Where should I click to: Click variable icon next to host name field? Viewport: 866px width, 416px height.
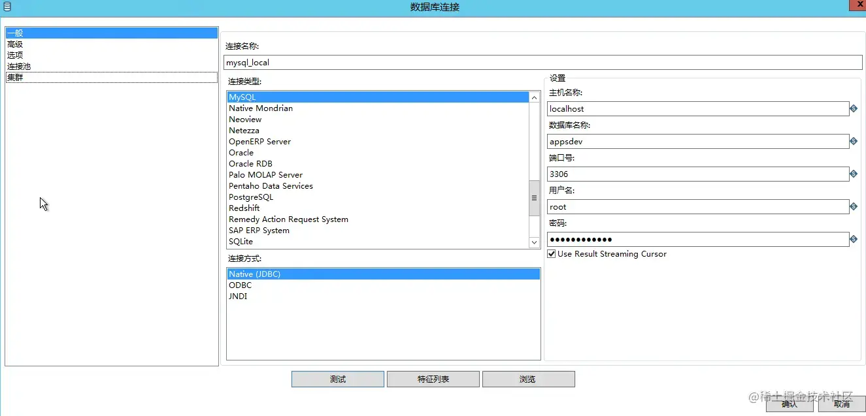(854, 108)
